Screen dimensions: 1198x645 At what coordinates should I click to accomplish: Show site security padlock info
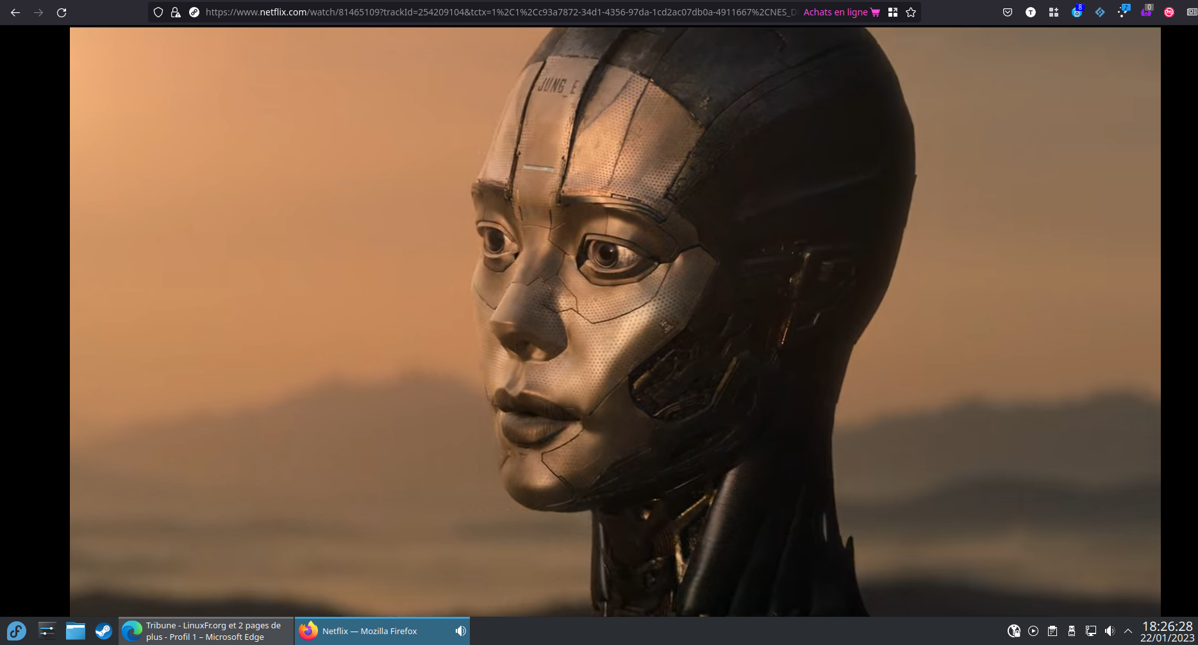(x=176, y=12)
